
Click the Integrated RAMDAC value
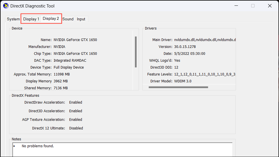70,61
